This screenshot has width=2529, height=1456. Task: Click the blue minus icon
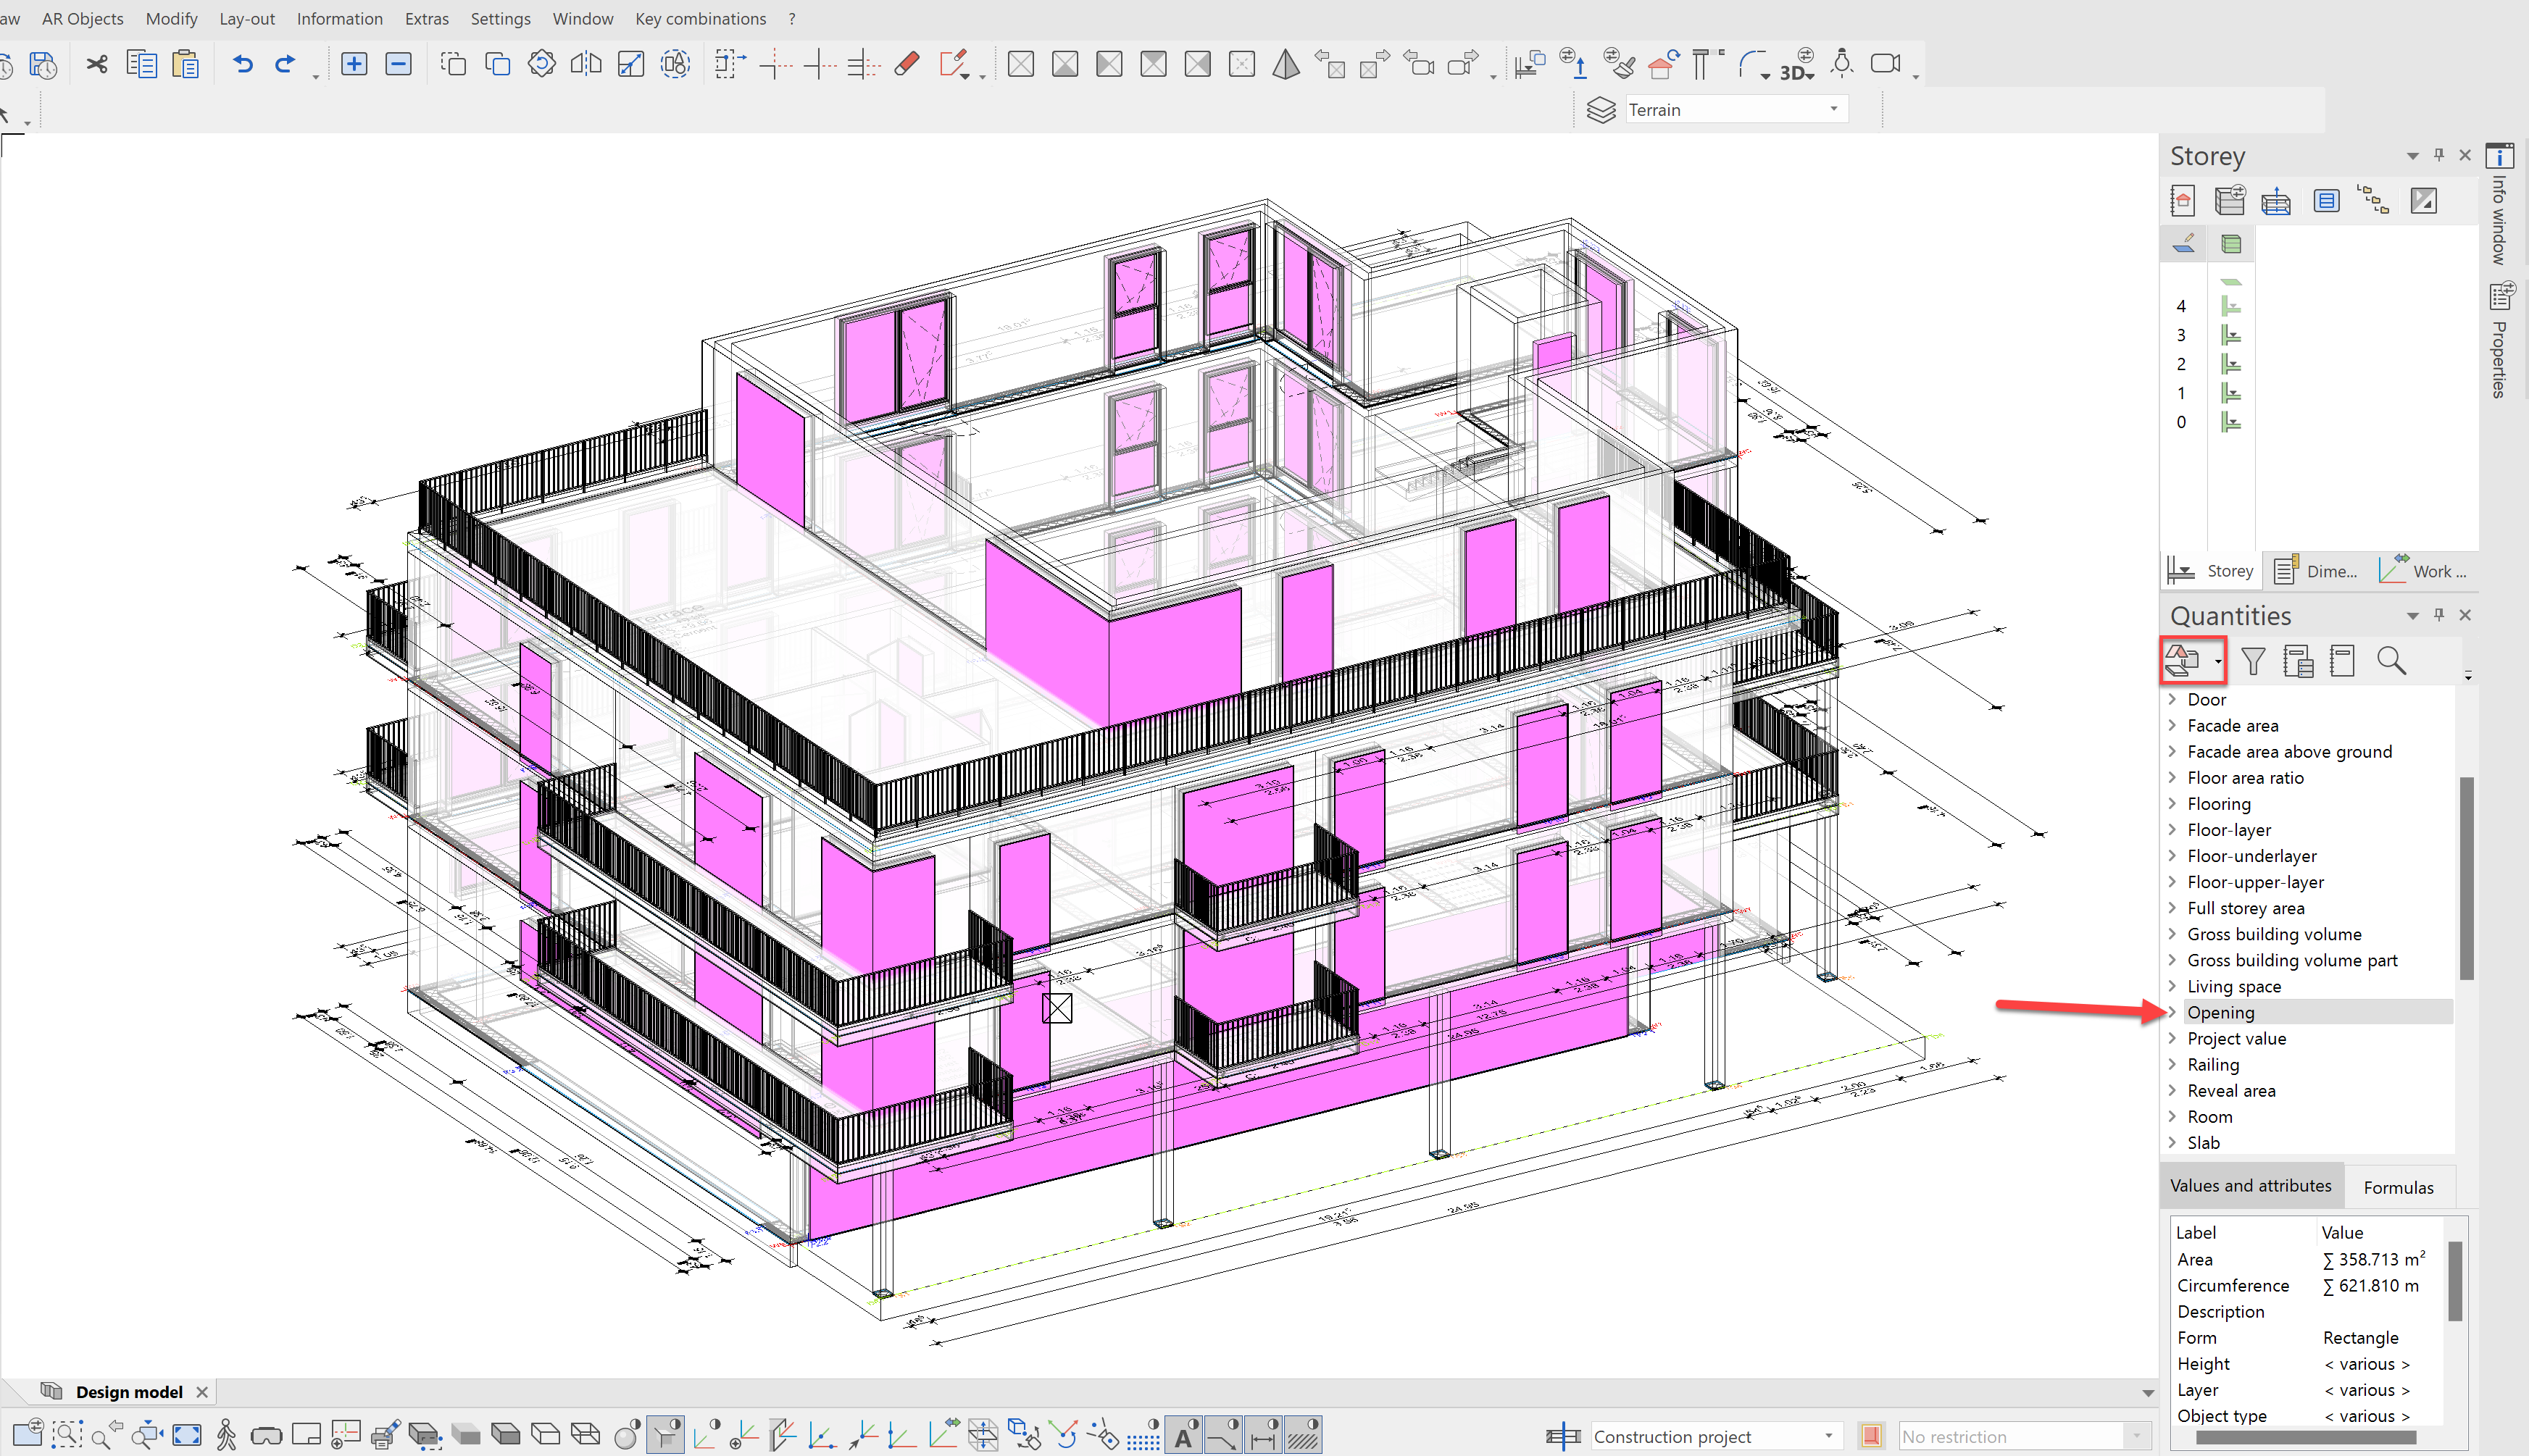(x=398, y=65)
